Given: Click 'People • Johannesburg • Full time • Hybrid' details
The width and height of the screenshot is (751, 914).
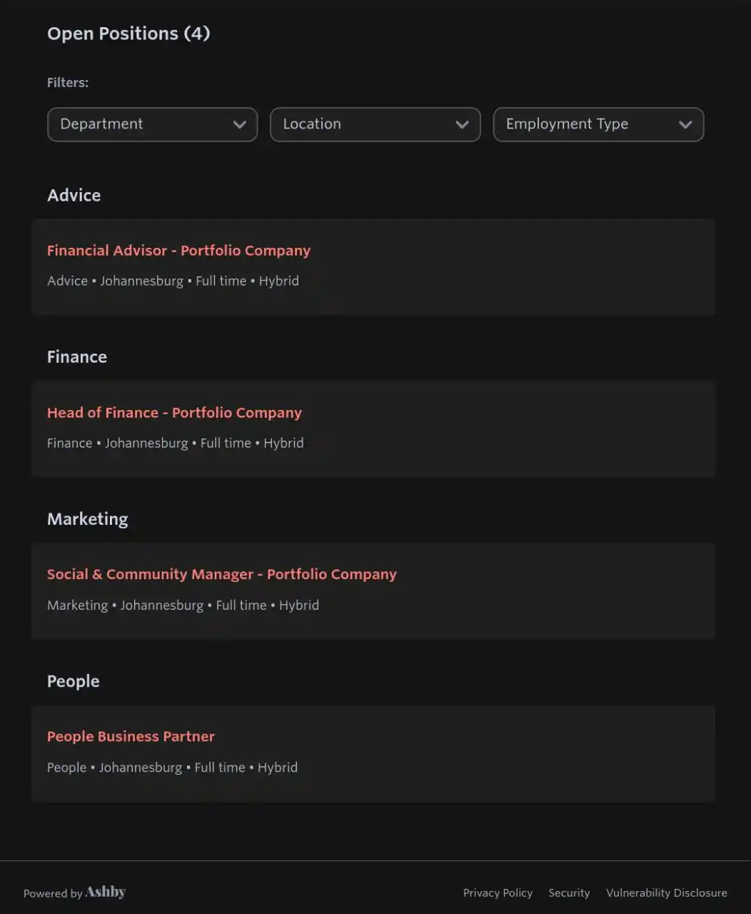Looking at the screenshot, I should point(172,767).
